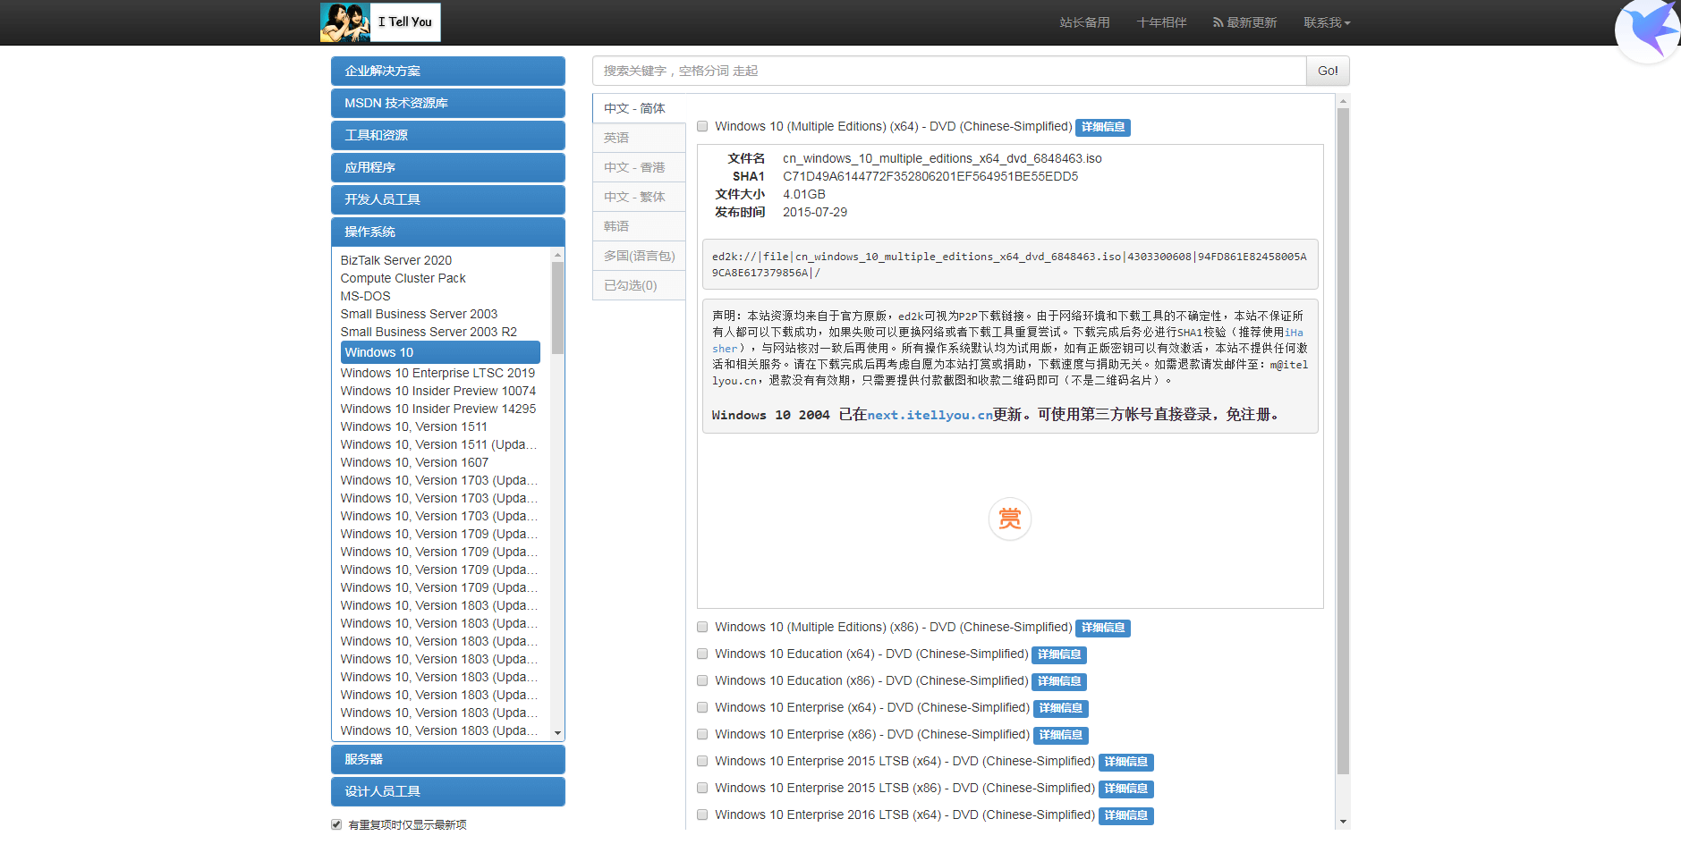This screenshot has height=844, width=1681.
Task: Click the I Tell You site logo
Action: click(x=380, y=22)
